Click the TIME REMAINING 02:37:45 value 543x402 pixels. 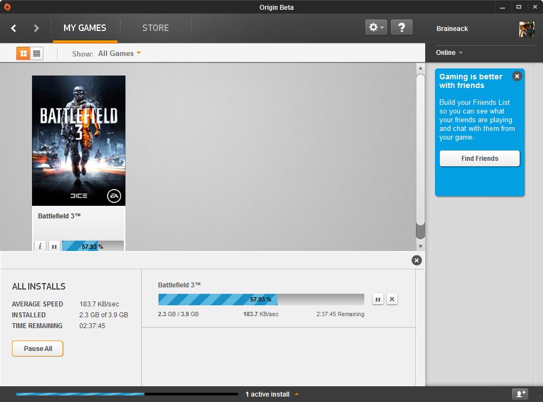(92, 326)
